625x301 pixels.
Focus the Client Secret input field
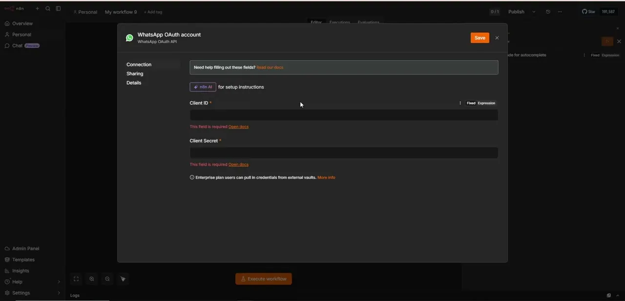[344, 152]
